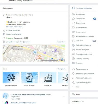This screenshot has width=98, height=104.
Task: Click the События icon
Action: (x=73, y=41)
